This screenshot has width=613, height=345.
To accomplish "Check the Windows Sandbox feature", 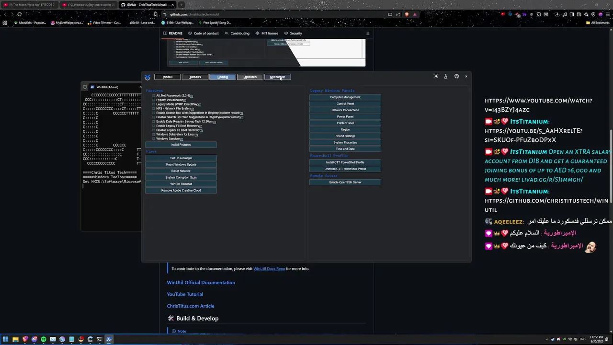I will [x=154, y=139].
